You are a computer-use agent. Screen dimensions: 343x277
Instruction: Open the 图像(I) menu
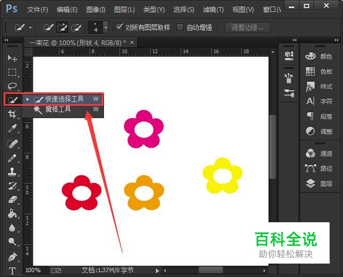pyautogui.click(x=95, y=10)
